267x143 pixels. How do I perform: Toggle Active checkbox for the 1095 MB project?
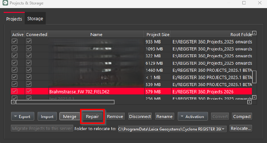click(x=15, y=49)
